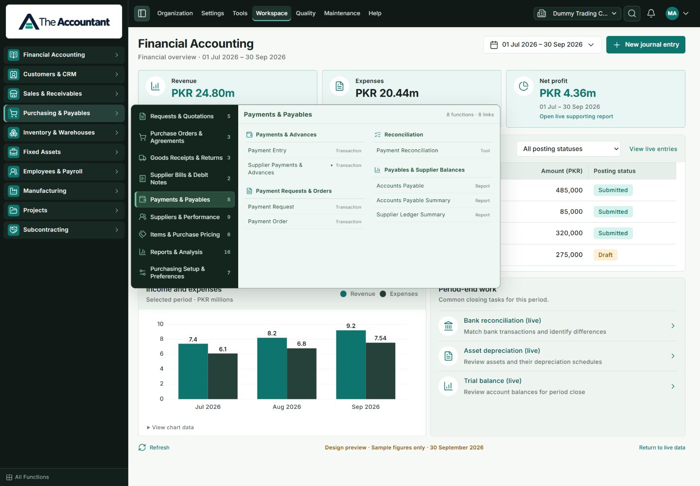
Task: Click the Fixed Assets briefcase icon
Action: (14, 152)
